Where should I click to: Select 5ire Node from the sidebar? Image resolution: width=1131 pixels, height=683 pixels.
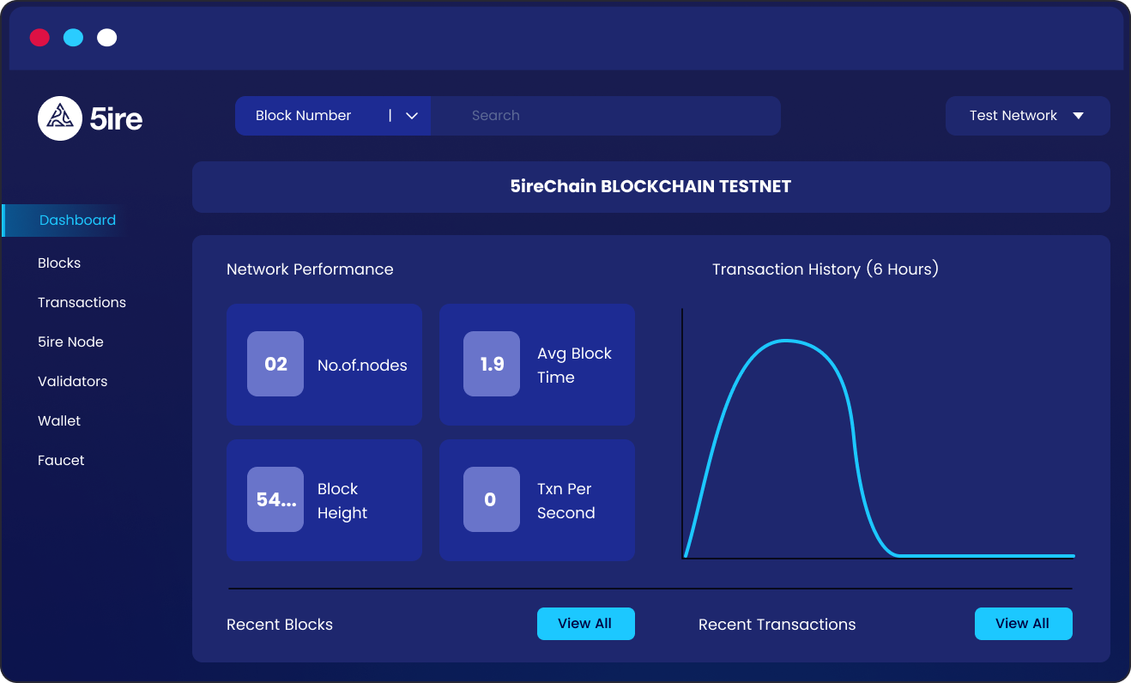[x=70, y=342]
